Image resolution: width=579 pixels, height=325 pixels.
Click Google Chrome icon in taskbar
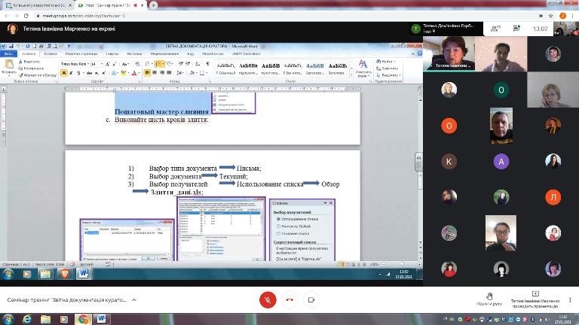coord(82,317)
